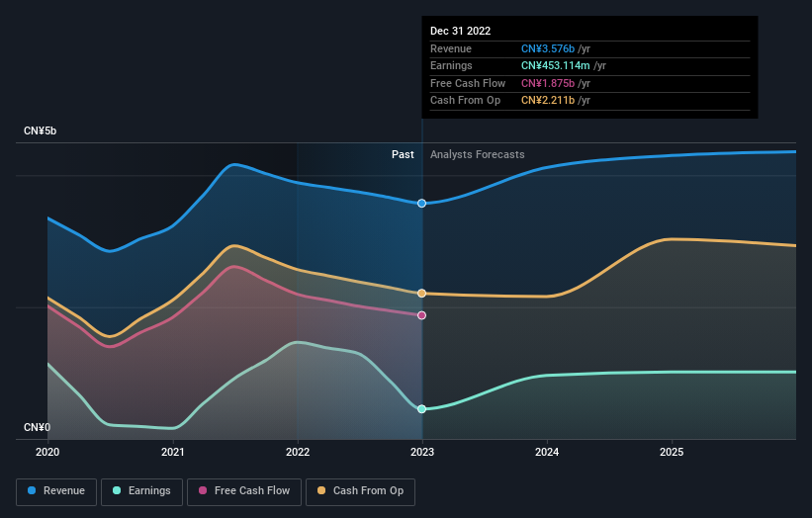Click the Dec 31 2022 tooltip date
812x518 pixels.
[x=460, y=31]
